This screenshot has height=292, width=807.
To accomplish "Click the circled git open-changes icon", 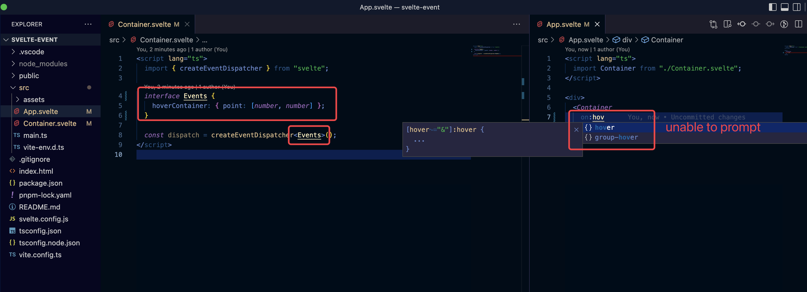I will pos(784,24).
